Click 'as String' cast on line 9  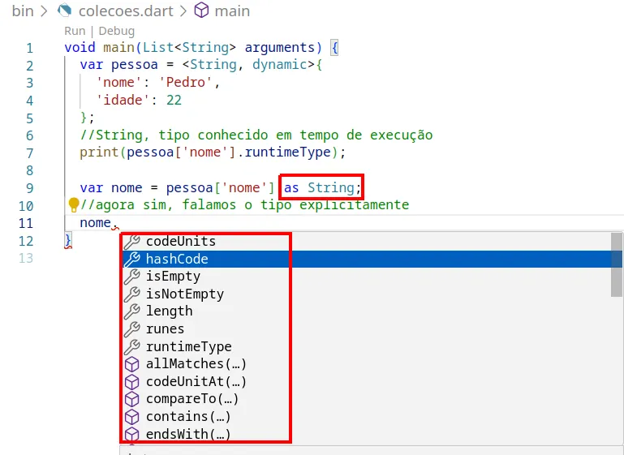click(x=319, y=187)
